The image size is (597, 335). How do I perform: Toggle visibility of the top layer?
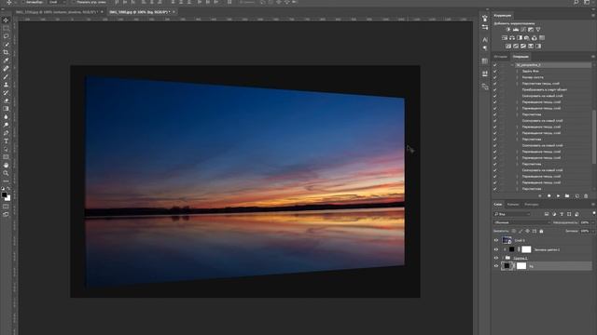pos(495,240)
